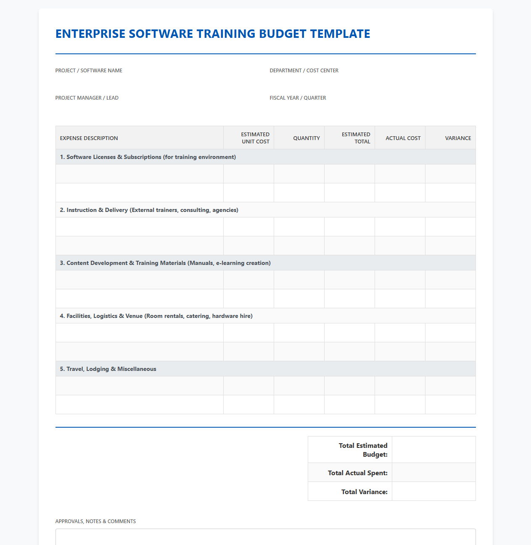
Task: Click first description cell under Facilities, Logistics & Venue
Action: (140, 333)
